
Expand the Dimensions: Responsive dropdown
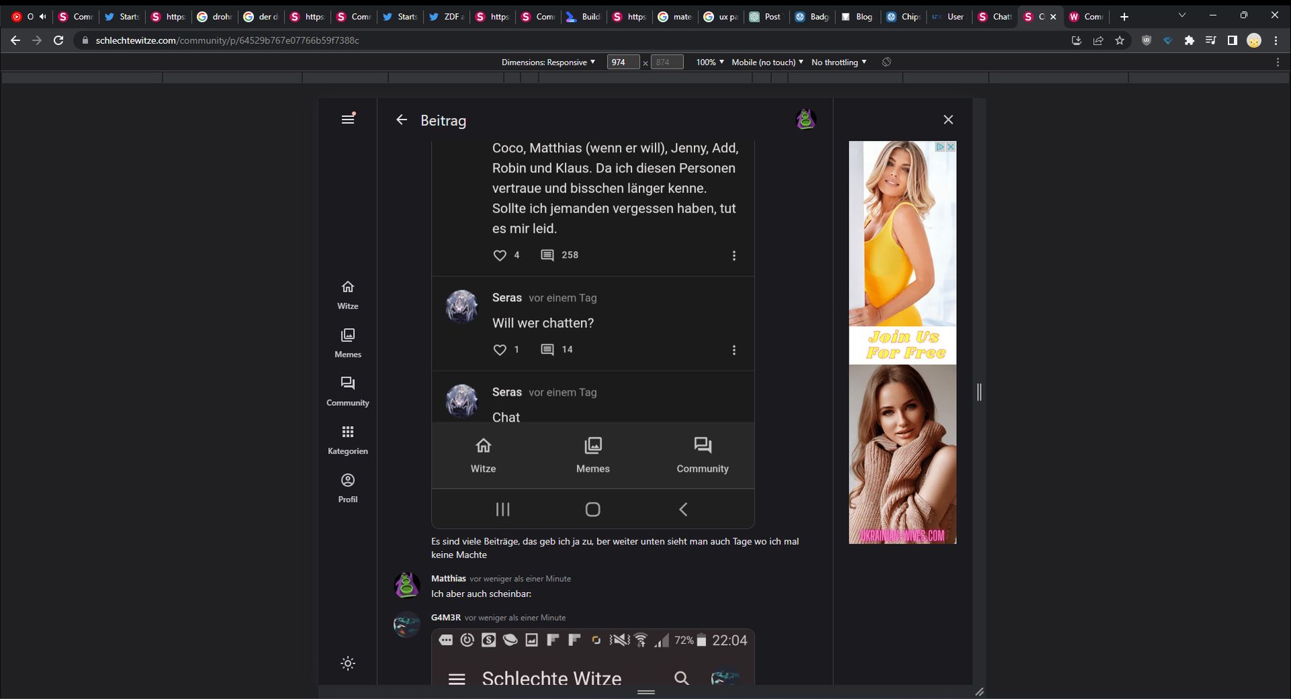(548, 63)
